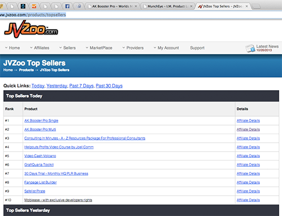Viewport: 282px width, 216px height.
Task: Open AK Booster Pro Single product
Action: click(x=41, y=121)
